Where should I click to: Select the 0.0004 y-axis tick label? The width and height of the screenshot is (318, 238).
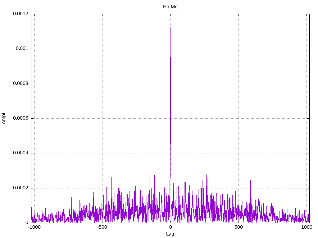click(x=20, y=153)
